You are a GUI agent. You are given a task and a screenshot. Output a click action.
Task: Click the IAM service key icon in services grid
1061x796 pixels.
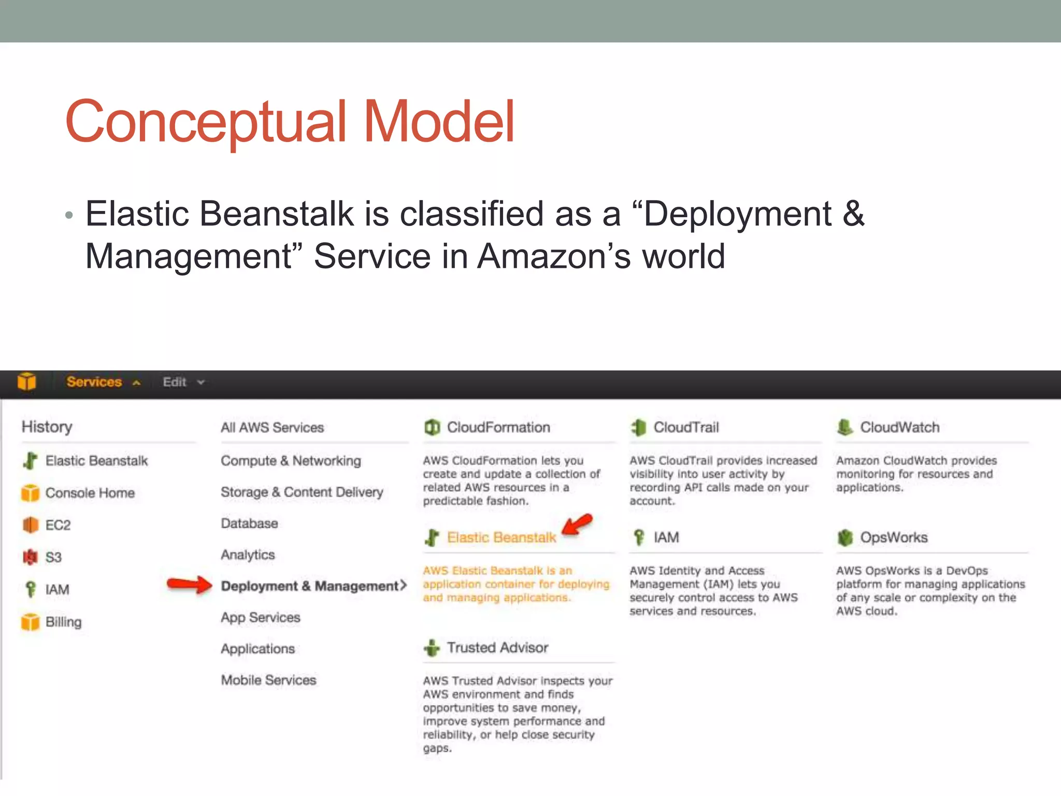pos(639,537)
